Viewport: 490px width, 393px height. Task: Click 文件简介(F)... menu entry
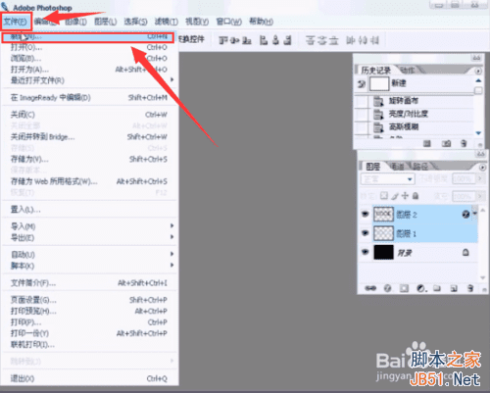click(89, 283)
